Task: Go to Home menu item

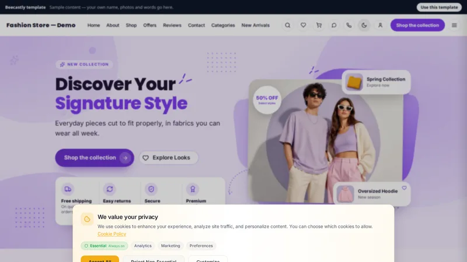Action: pyautogui.click(x=93, y=25)
